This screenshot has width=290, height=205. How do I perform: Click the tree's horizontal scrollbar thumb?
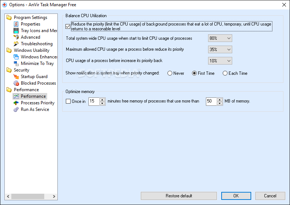point(28,196)
